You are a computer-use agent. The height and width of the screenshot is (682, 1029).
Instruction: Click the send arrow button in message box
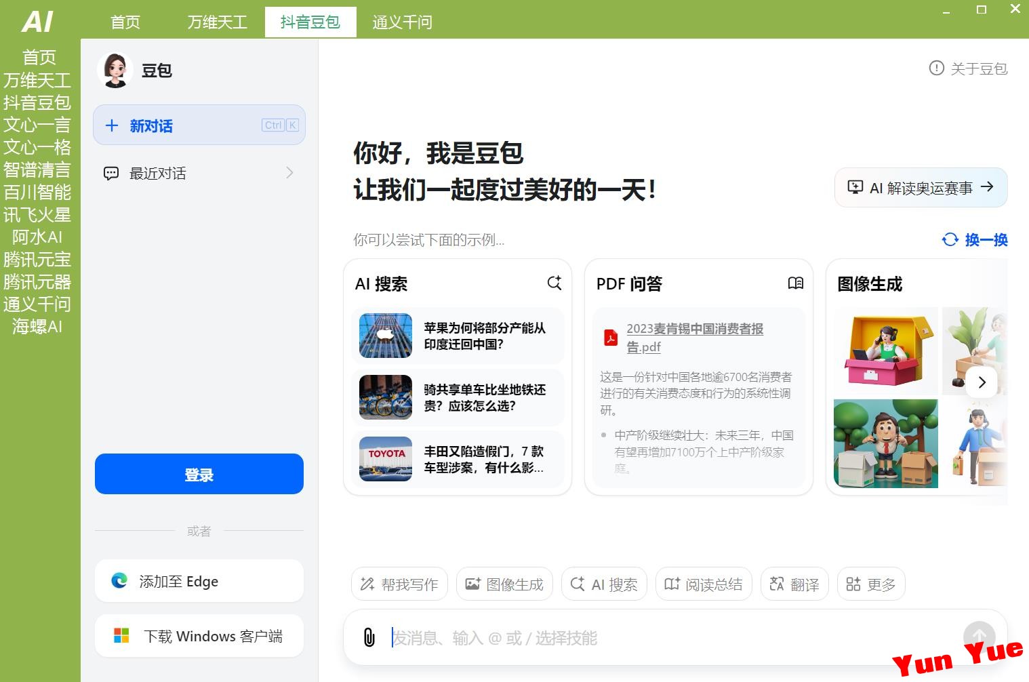[x=979, y=637]
